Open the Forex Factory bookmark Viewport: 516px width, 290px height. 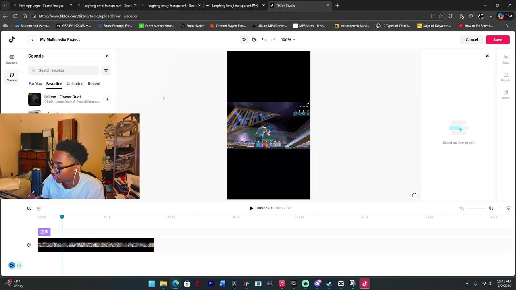(115, 26)
